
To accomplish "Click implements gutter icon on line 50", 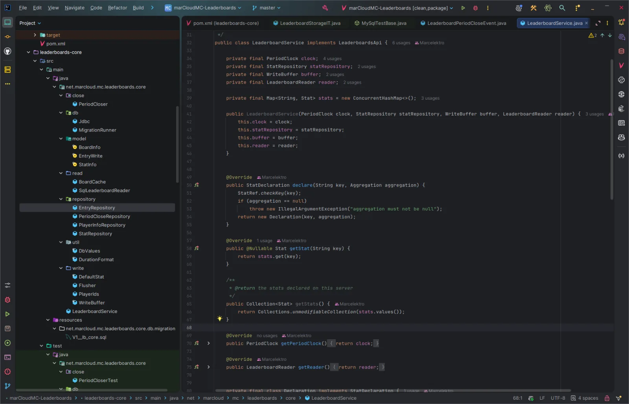I will 197,185.
